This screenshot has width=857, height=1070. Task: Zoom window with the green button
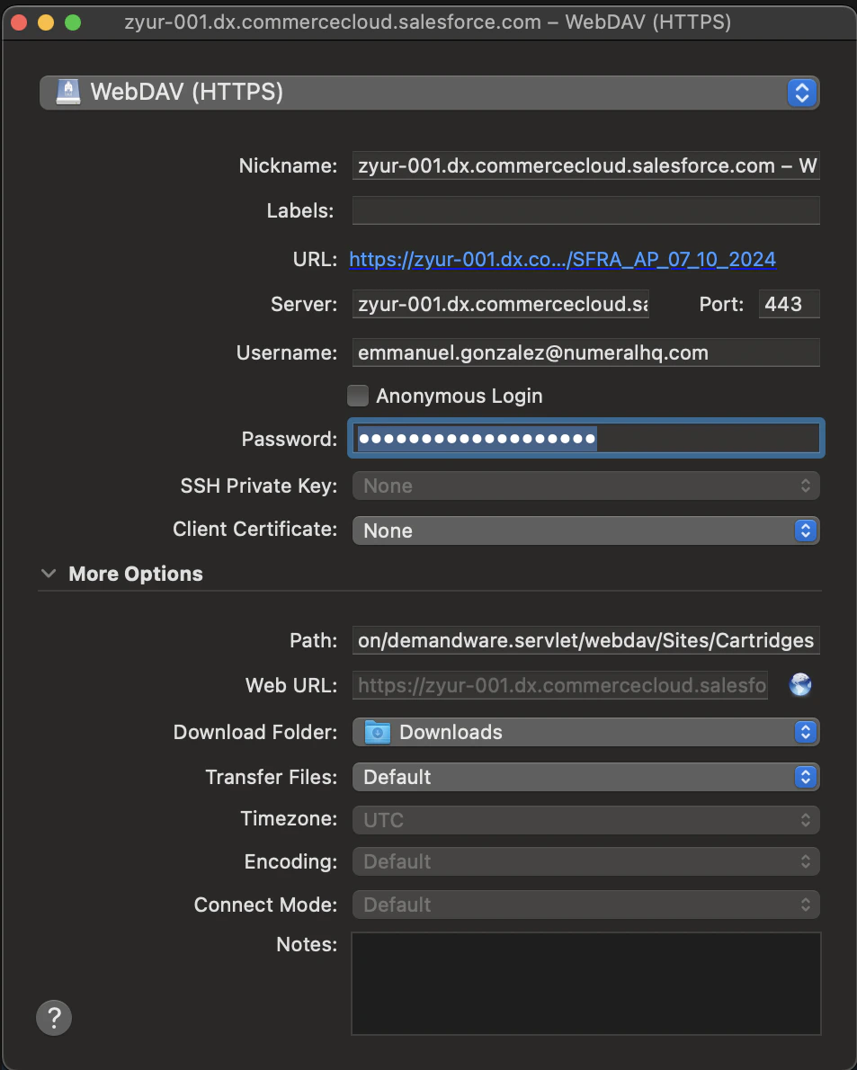73,22
